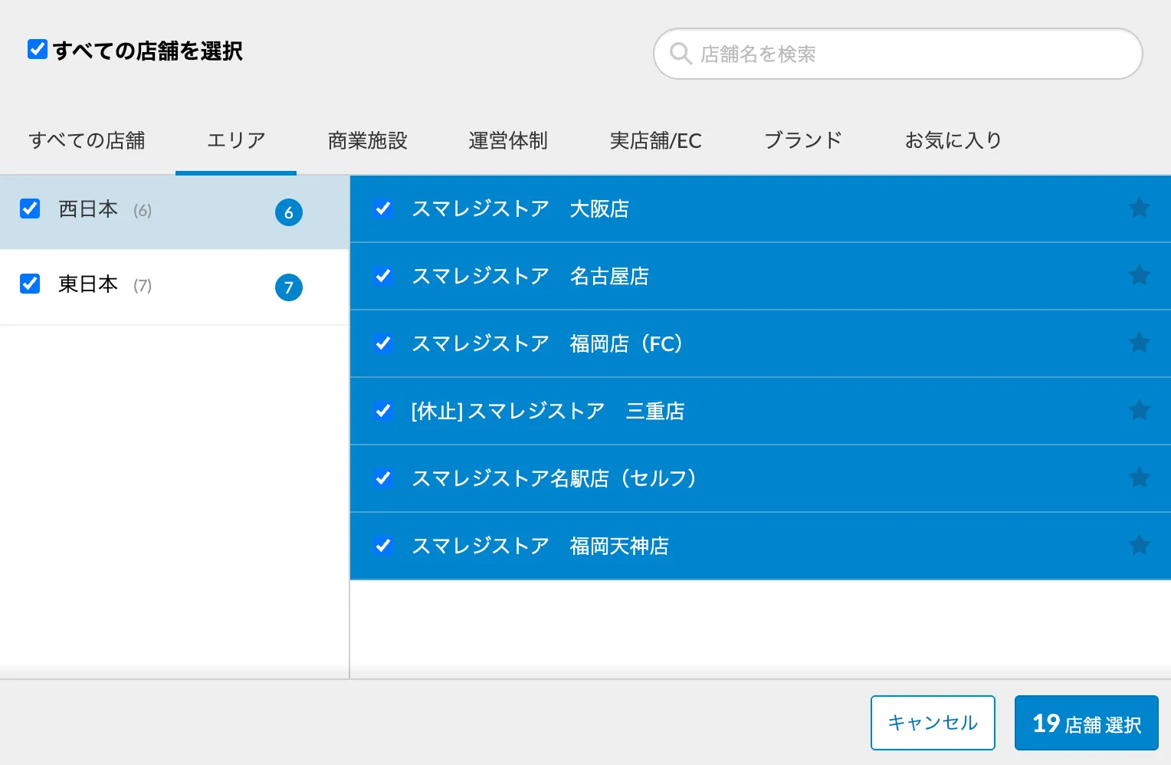Uncheck すべての店舗を選択 checkbox
1171x765 pixels.
coord(38,49)
